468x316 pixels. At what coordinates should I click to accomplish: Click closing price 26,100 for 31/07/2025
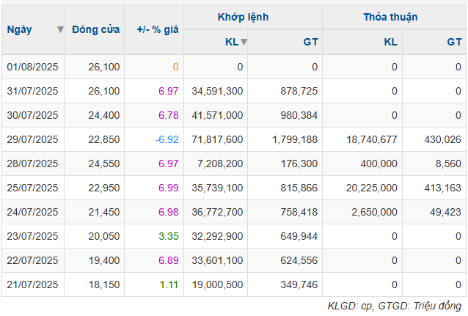[104, 91]
